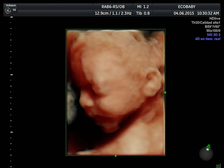
Task: Click the B59°/V60° angle setting
Action: [x=212, y=27]
